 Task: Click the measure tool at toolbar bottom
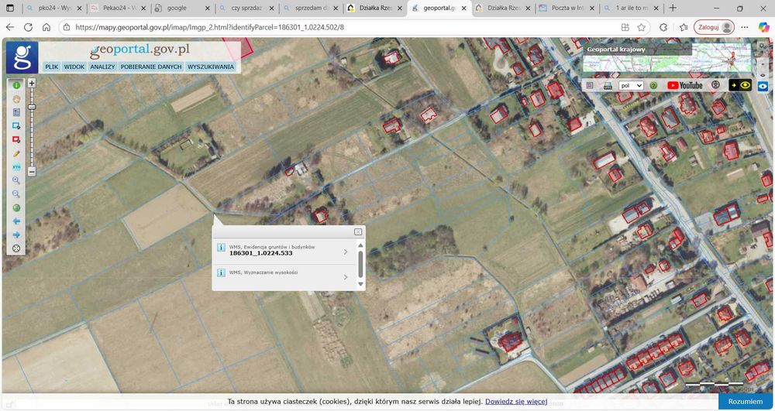[x=16, y=248]
